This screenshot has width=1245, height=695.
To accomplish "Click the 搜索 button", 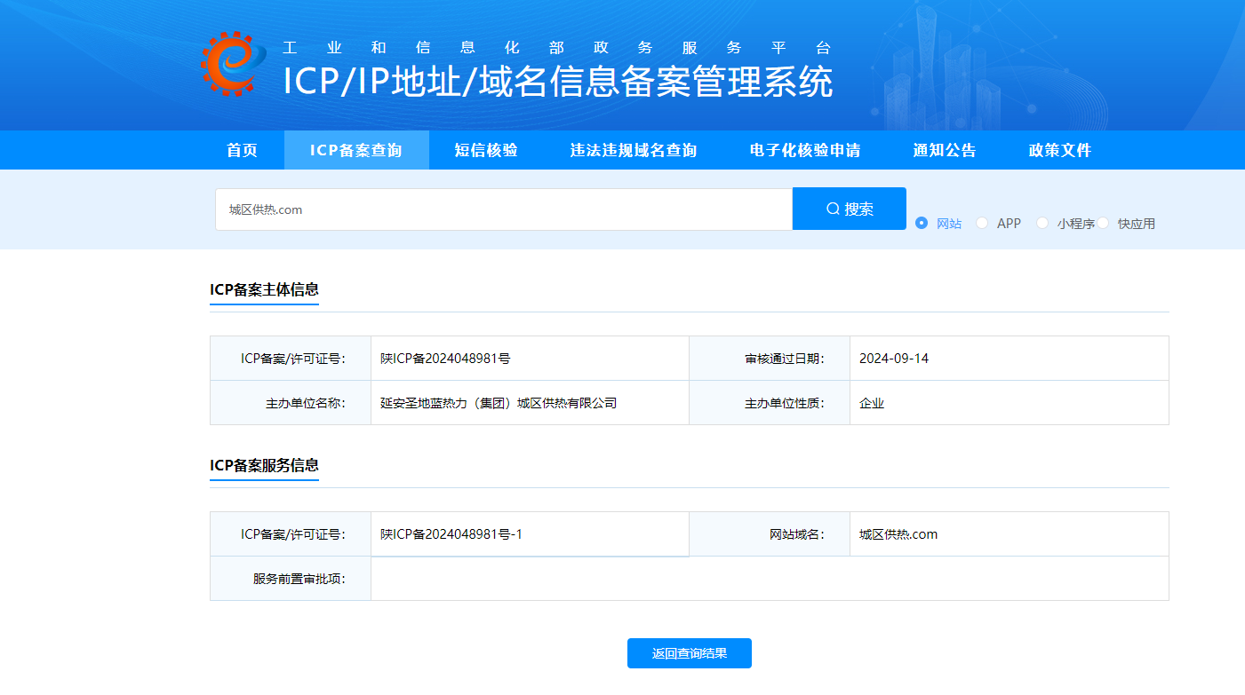I will click(x=850, y=209).
